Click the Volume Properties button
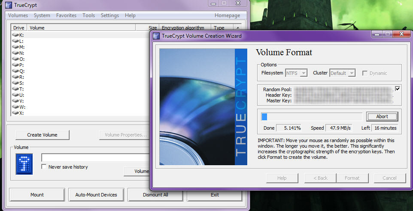 (x=125, y=135)
